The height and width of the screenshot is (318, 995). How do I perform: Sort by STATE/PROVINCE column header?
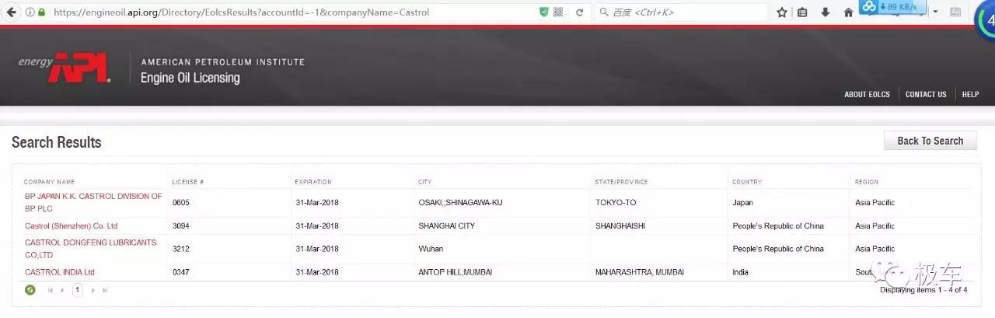point(621,182)
